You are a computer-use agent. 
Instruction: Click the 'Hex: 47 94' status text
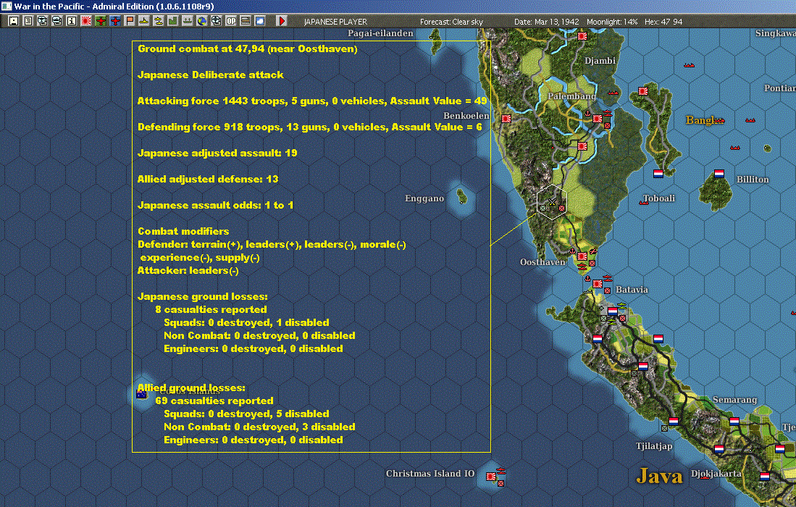(663, 22)
